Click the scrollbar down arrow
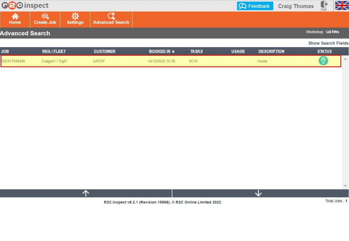 [345, 186]
